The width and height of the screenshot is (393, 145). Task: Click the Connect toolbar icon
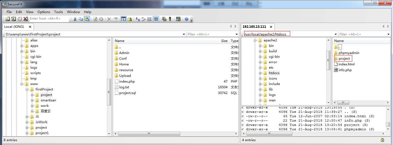[7, 19]
